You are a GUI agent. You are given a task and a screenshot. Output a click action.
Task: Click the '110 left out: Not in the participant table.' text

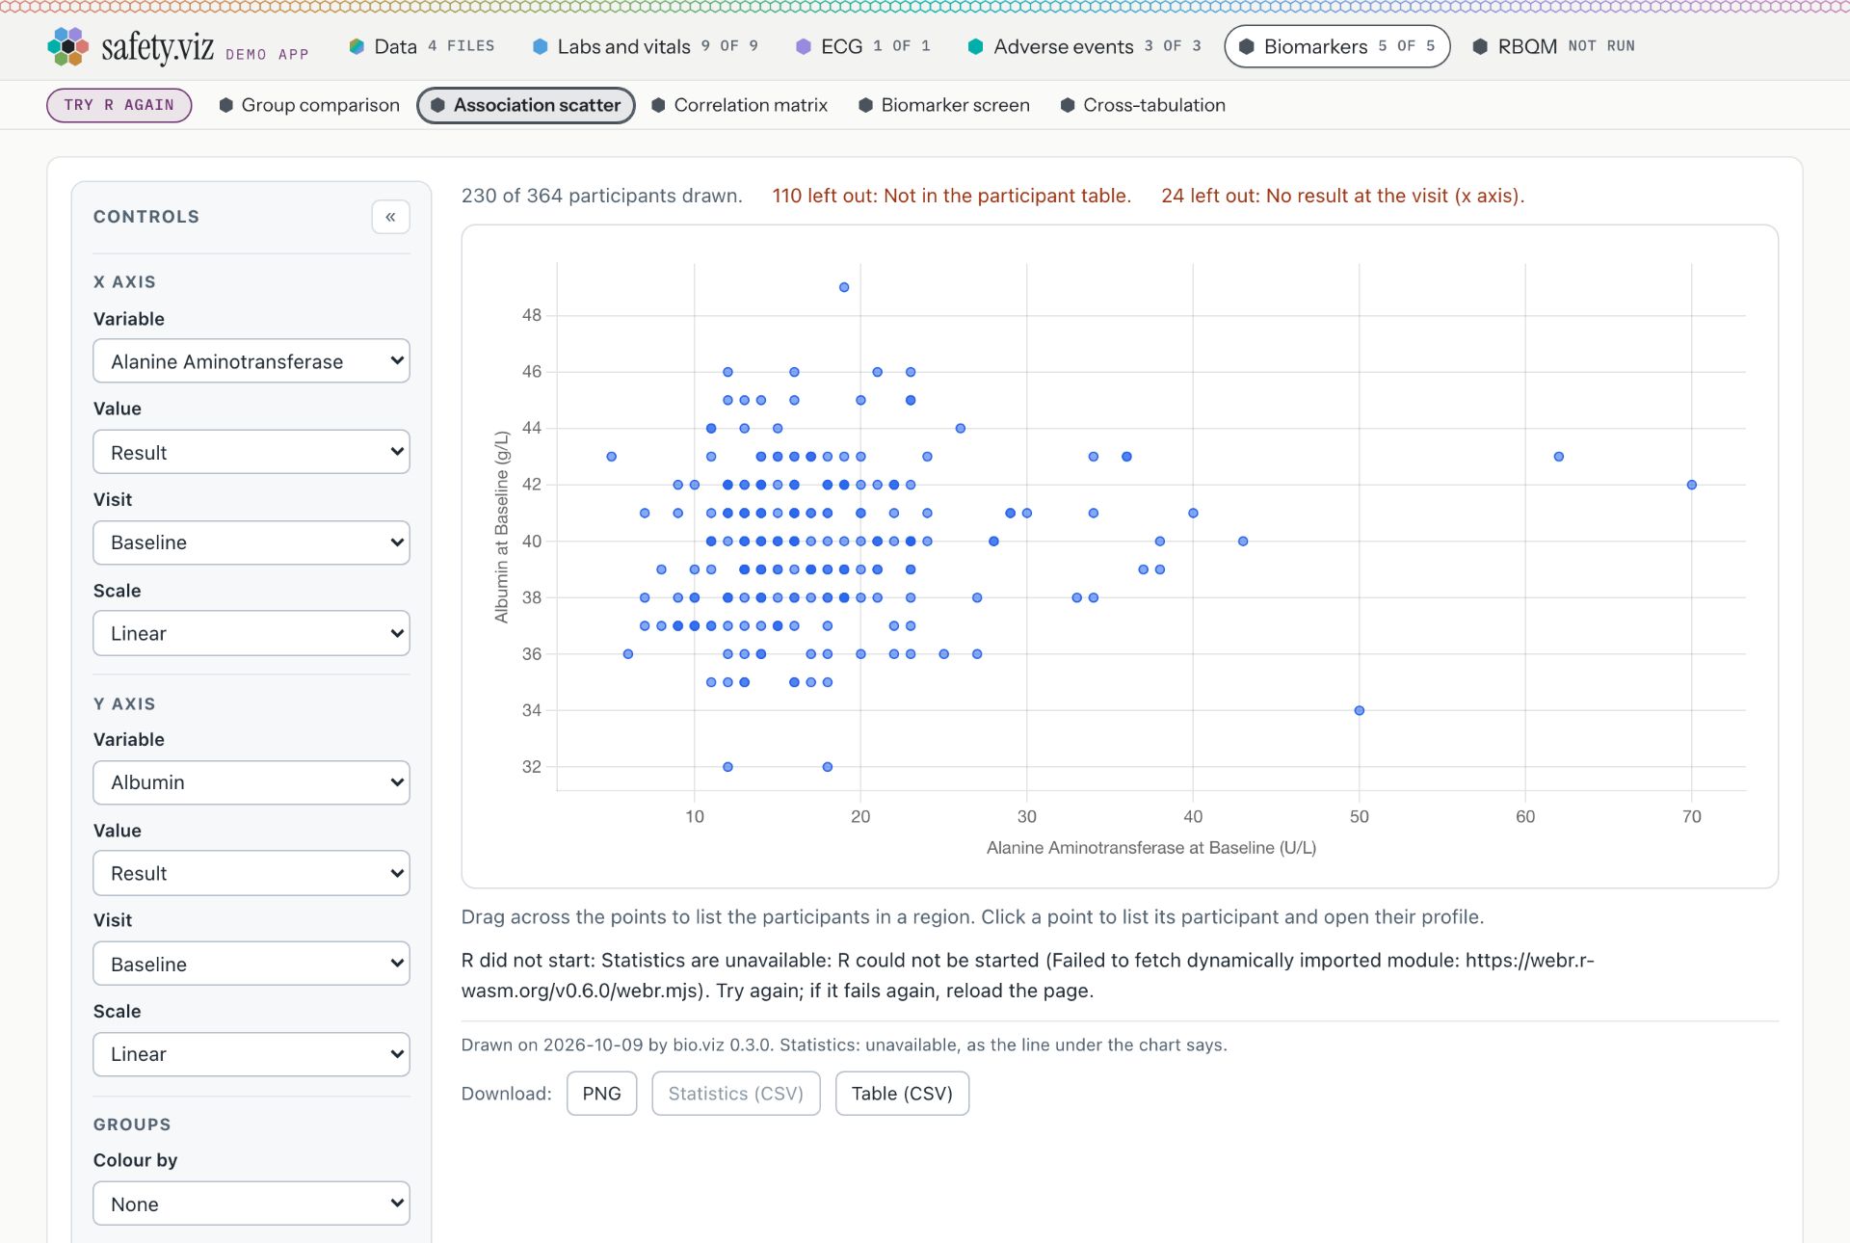click(x=952, y=196)
